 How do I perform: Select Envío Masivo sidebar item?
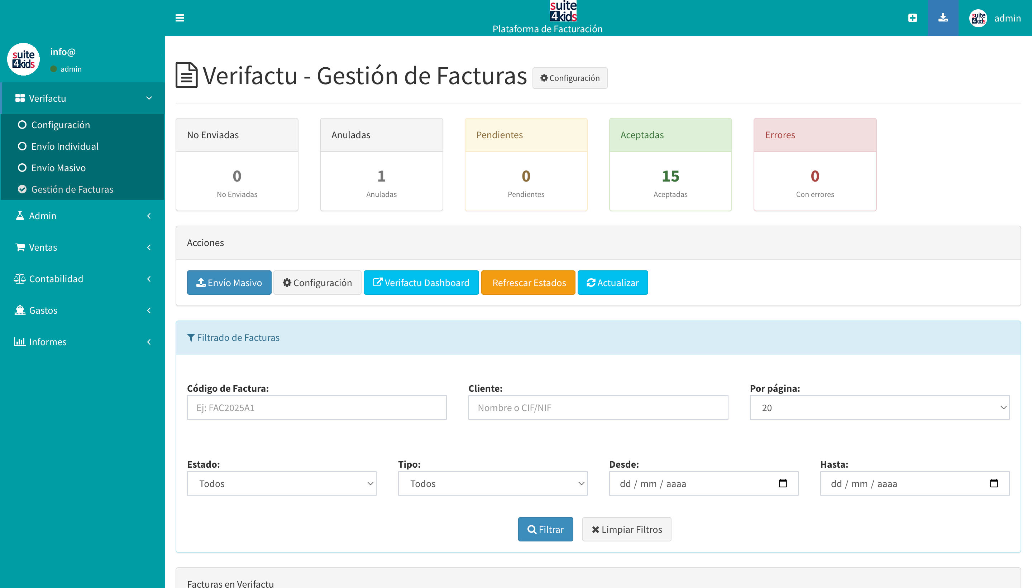[x=58, y=168]
